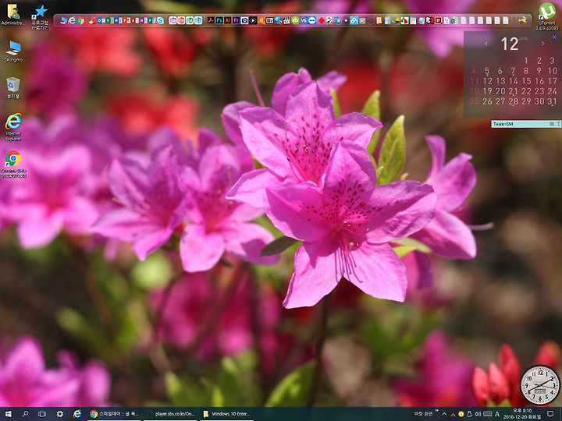The height and width of the screenshot is (421, 562).
Task: Select the Recycle Bin desktop icon
Action: (13, 88)
